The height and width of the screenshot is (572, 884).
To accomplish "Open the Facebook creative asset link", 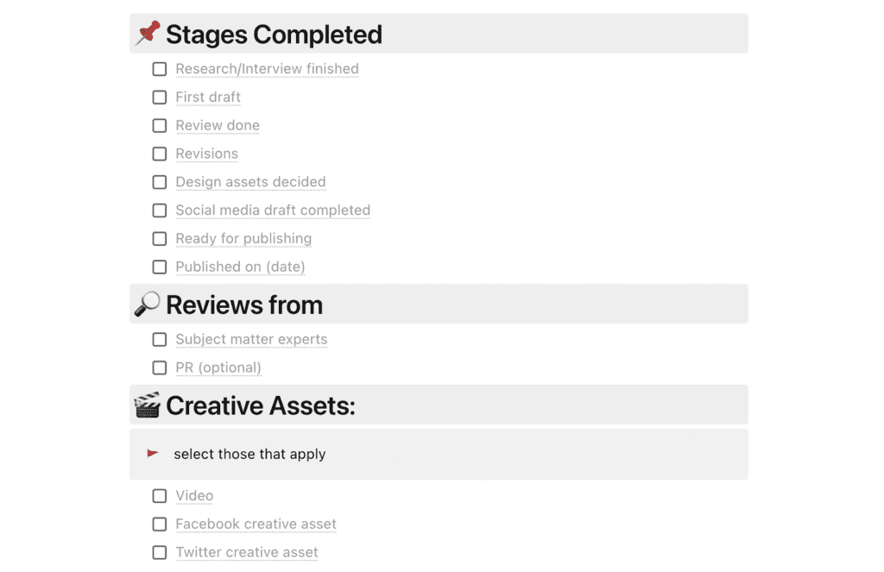I will pos(256,524).
